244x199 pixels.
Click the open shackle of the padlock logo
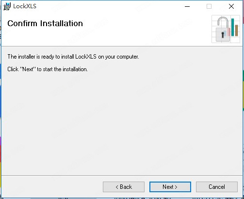click(223, 22)
